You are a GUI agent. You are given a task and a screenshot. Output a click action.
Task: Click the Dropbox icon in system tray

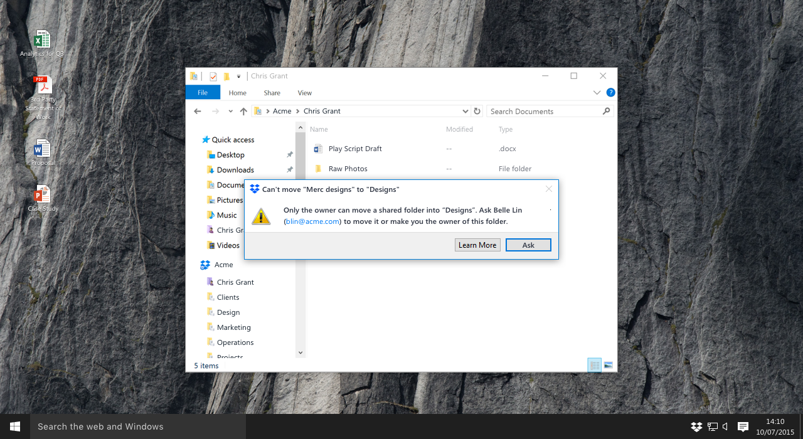(696, 426)
